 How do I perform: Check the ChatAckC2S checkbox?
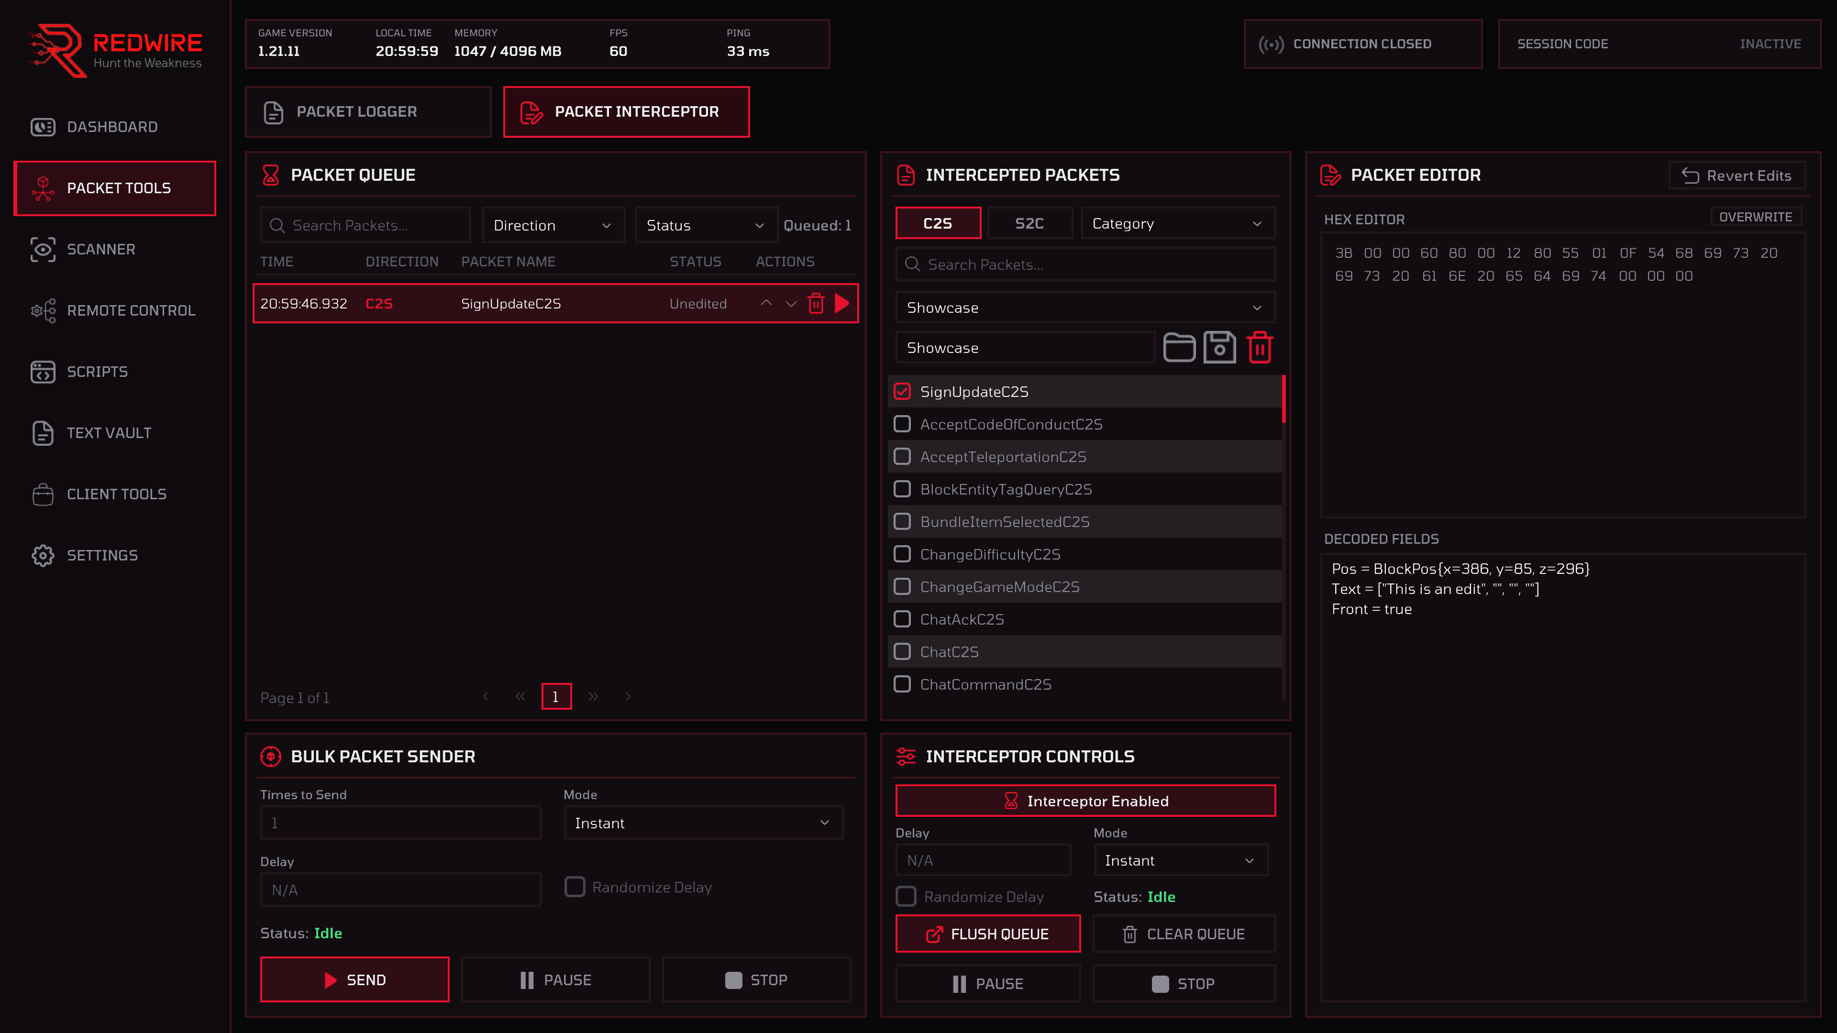902,619
